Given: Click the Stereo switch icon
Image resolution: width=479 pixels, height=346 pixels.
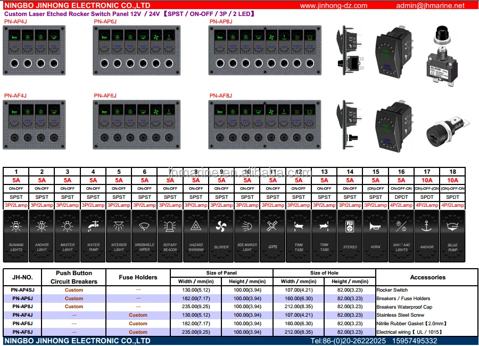Looking at the screenshot, I should 350,227.
